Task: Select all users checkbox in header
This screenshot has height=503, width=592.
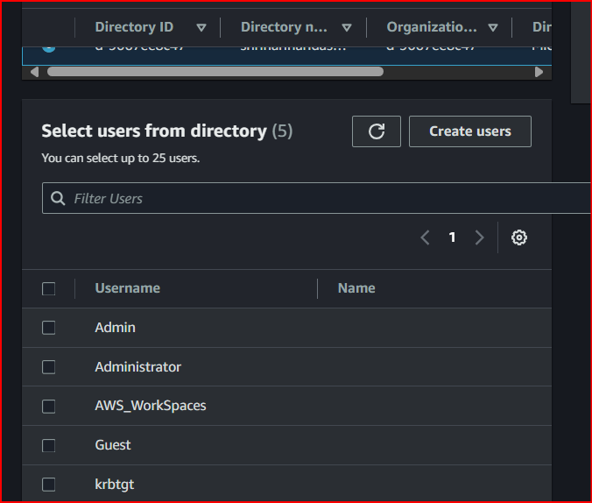Action: (49, 288)
